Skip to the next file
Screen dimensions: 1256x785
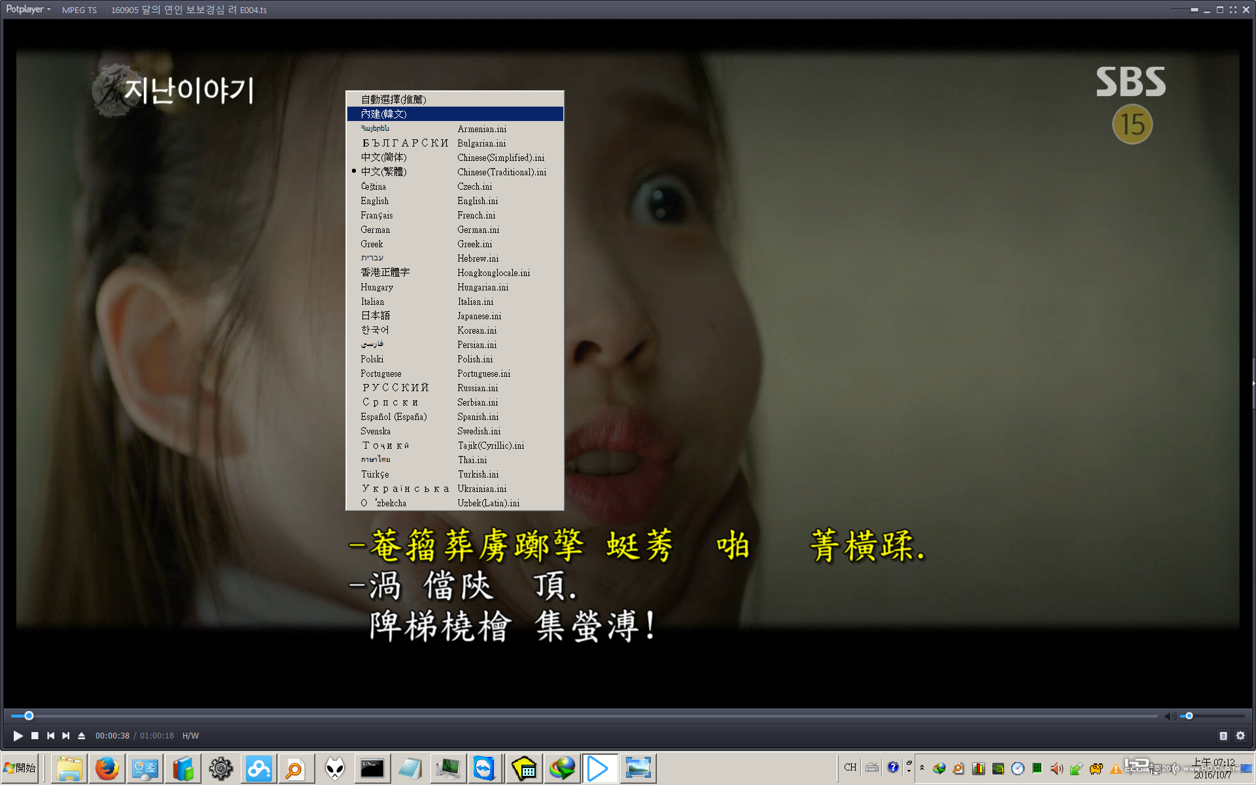(66, 735)
